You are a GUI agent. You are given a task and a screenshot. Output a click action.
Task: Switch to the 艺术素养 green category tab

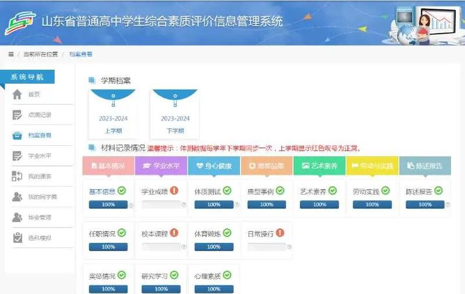[x=319, y=166]
